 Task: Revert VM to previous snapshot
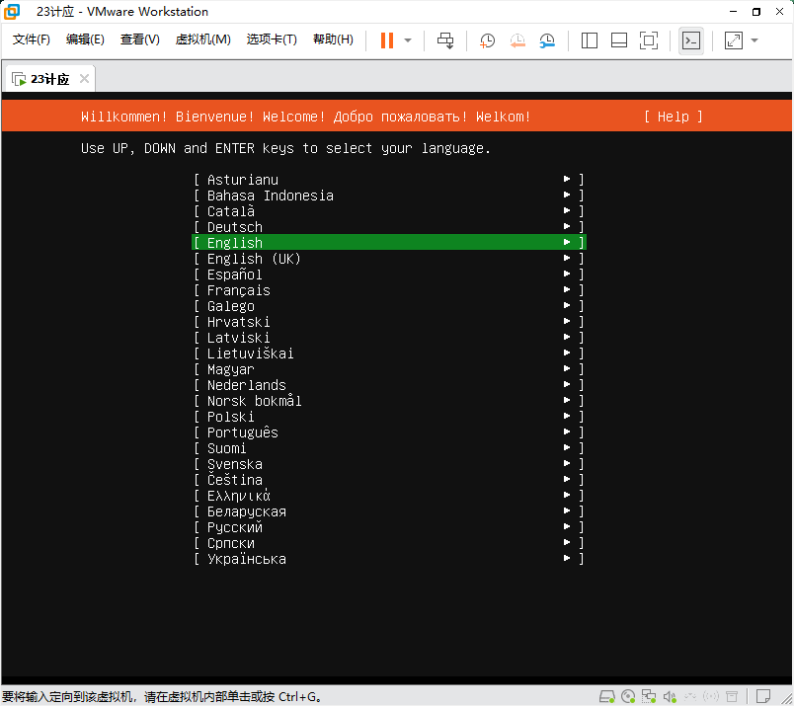[x=517, y=40]
